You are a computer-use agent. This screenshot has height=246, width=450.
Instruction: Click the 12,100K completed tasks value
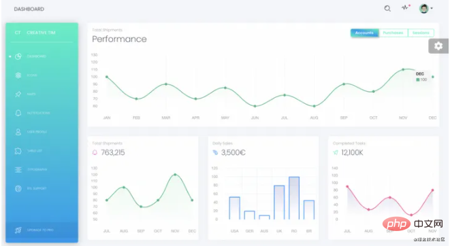pos(352,153)
